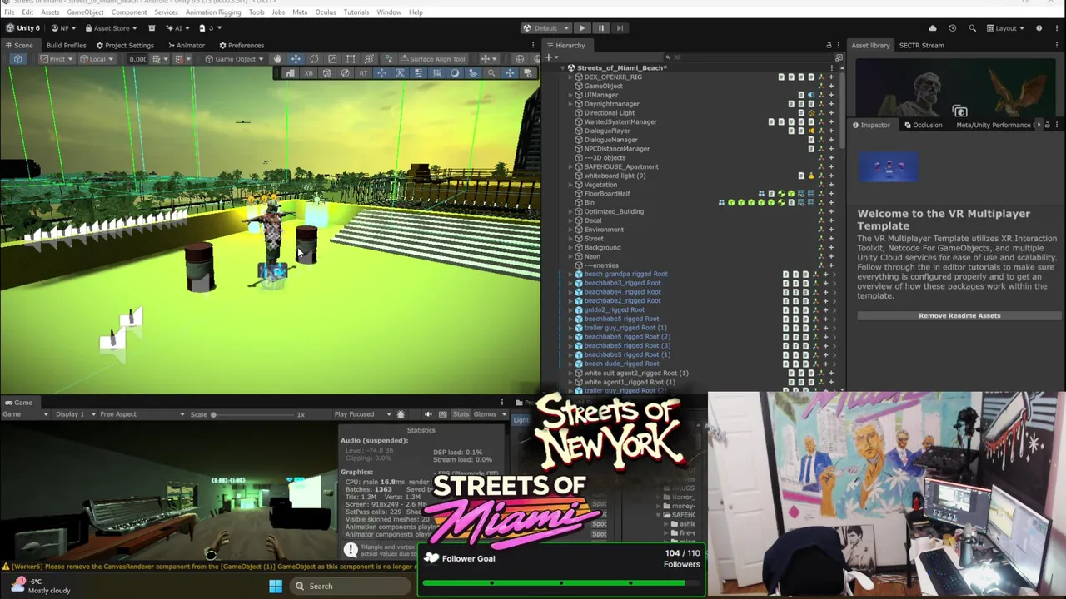1066x599 pixels.
Task: Toggle Gizmos in Game view
Action: click(x=485, y=414)
